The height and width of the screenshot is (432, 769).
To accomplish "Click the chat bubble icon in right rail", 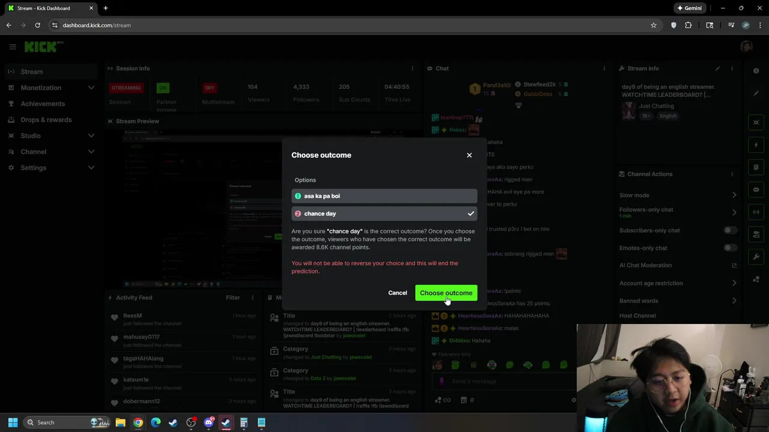I will pos(756,190).
